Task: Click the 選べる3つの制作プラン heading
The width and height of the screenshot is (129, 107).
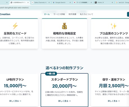Action: pyautogui.click(x=64, y=68)
